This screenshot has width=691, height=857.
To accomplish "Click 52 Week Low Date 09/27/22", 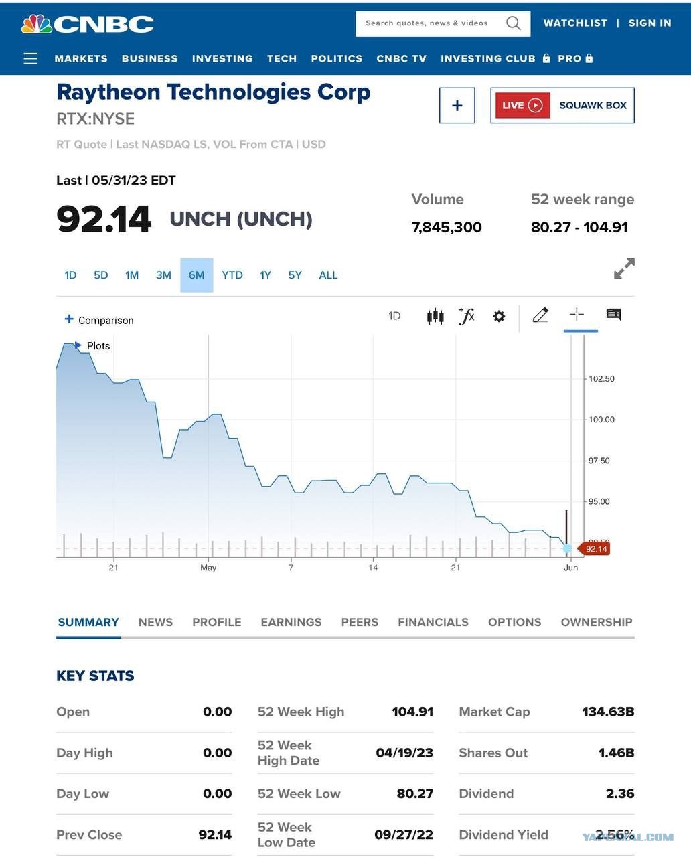I will (x=404, y=834).
